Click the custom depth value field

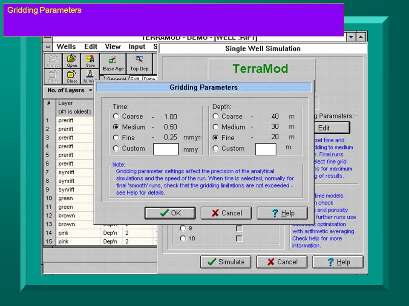tap(266, 149)
